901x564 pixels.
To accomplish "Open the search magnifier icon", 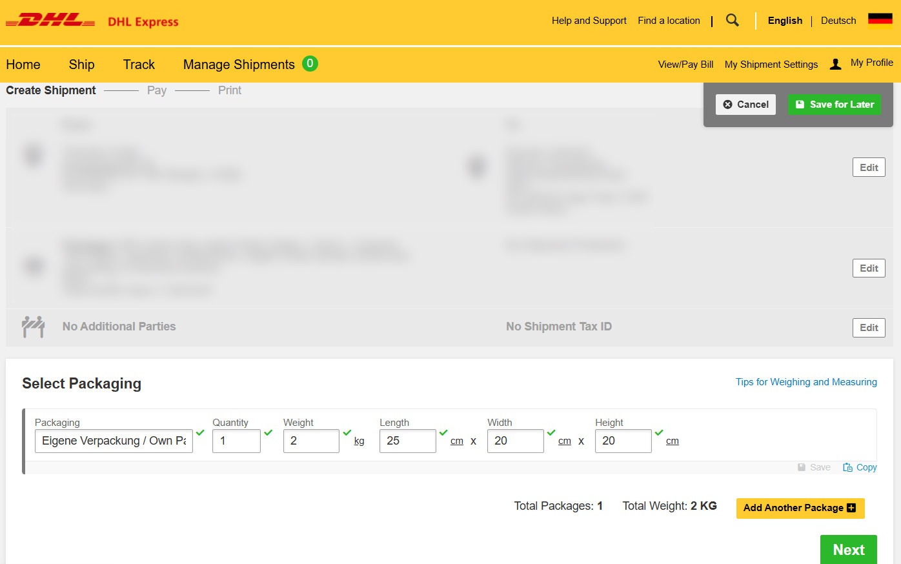I will tap(732, 20).
